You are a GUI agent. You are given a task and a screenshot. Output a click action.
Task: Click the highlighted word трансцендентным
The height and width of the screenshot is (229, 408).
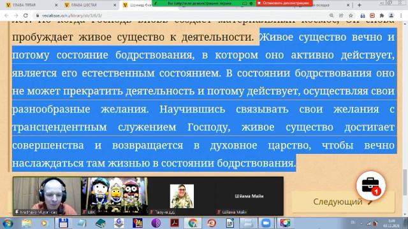[x=59, y=127]
